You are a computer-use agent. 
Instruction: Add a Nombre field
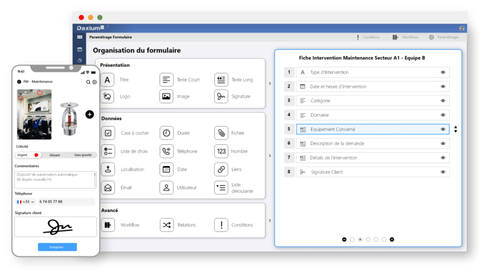(221, 151)
